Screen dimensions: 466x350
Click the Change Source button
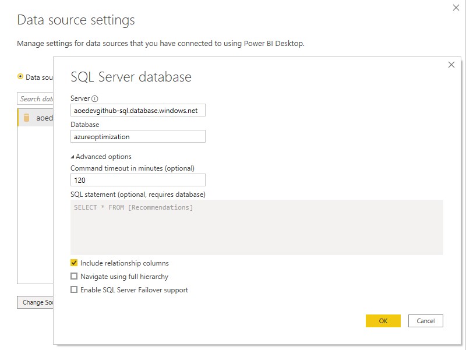[x=35, y=302]
